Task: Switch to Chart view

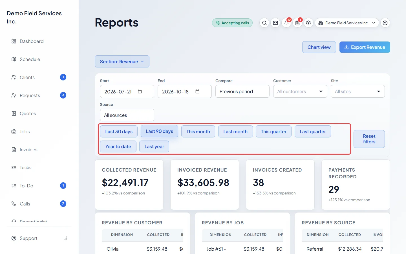Action: pos(319,47)
